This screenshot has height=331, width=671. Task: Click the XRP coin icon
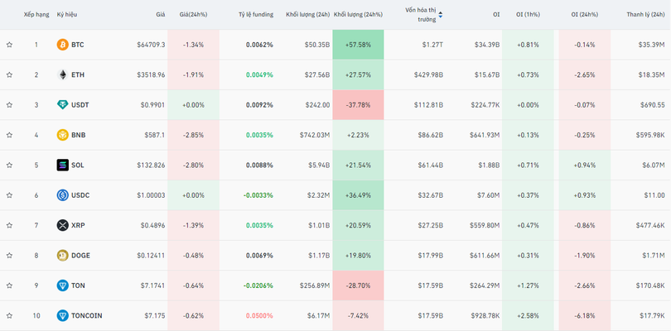[62, 225]
